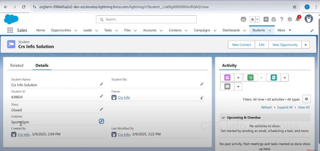Bookmark this page with star icon
This screenshot has height=151, width=320.
294,7
